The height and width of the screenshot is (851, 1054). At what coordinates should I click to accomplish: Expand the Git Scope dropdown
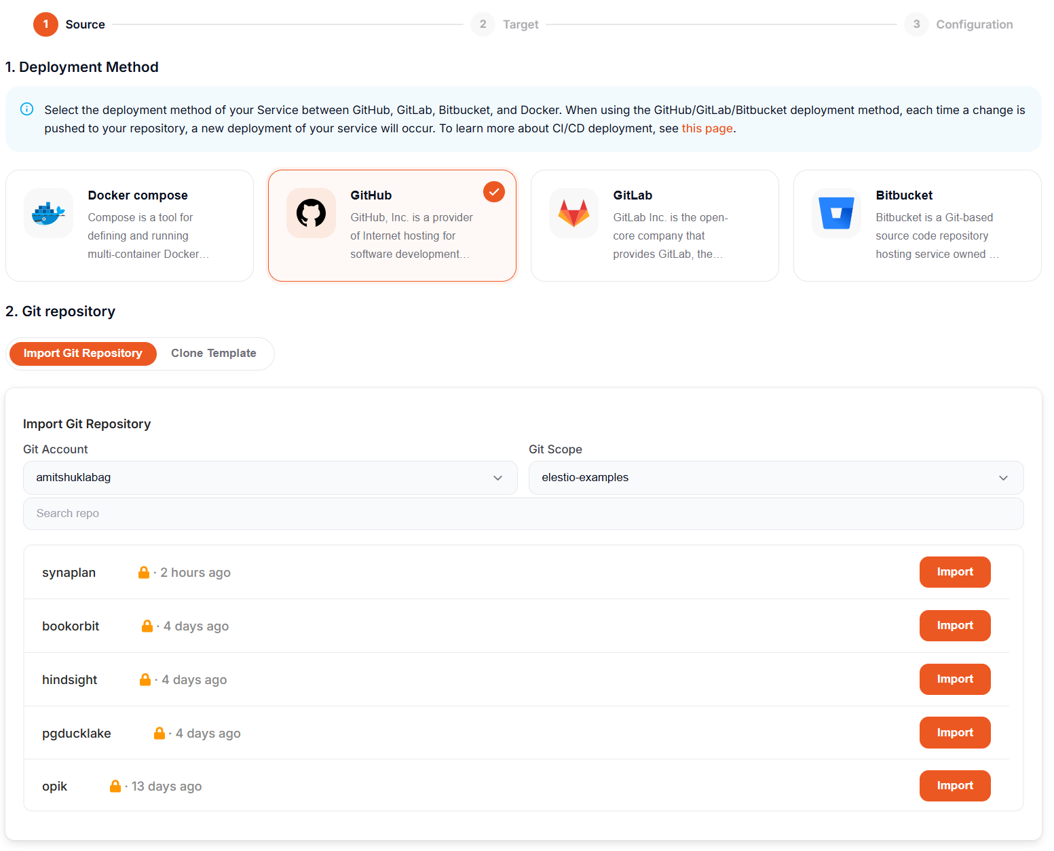(776, 478)
